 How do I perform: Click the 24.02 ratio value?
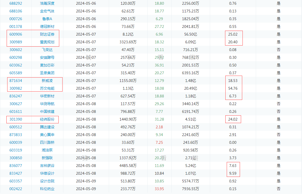(x=233, y=119)
